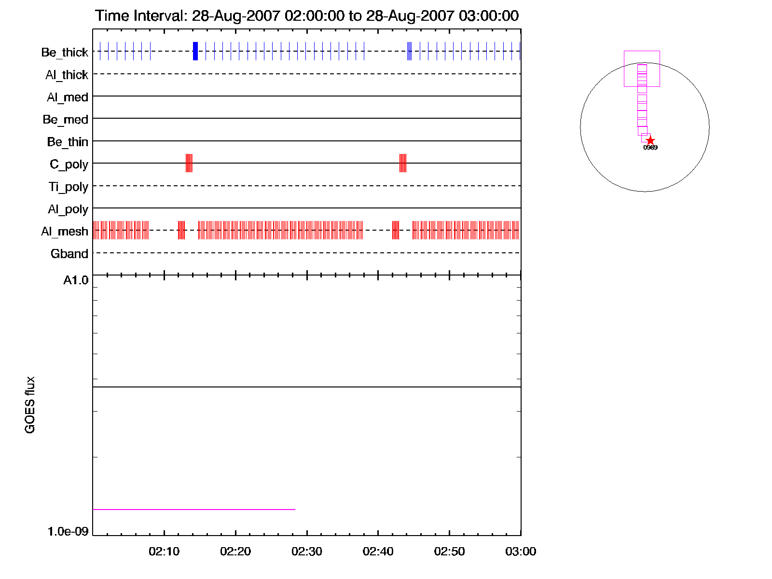Click the Time Interval title text
This screenshot has height=579, width=772.
pyautogui.click(x=307, y=16)
